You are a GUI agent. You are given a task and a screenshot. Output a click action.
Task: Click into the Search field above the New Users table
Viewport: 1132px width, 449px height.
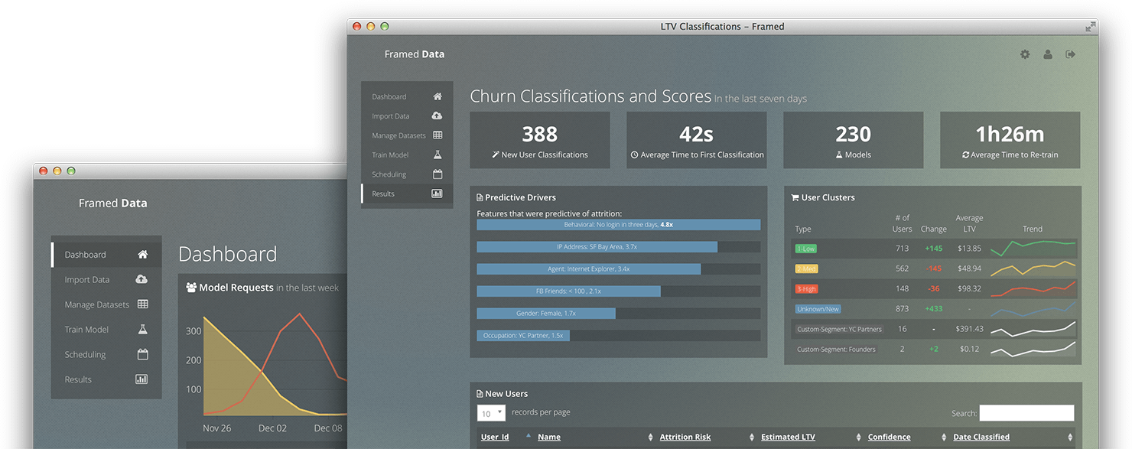[1026, 413]
